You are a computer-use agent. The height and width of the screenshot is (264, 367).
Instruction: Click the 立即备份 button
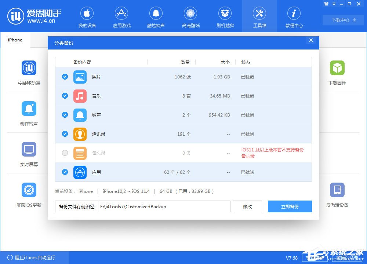pos(290,206)
